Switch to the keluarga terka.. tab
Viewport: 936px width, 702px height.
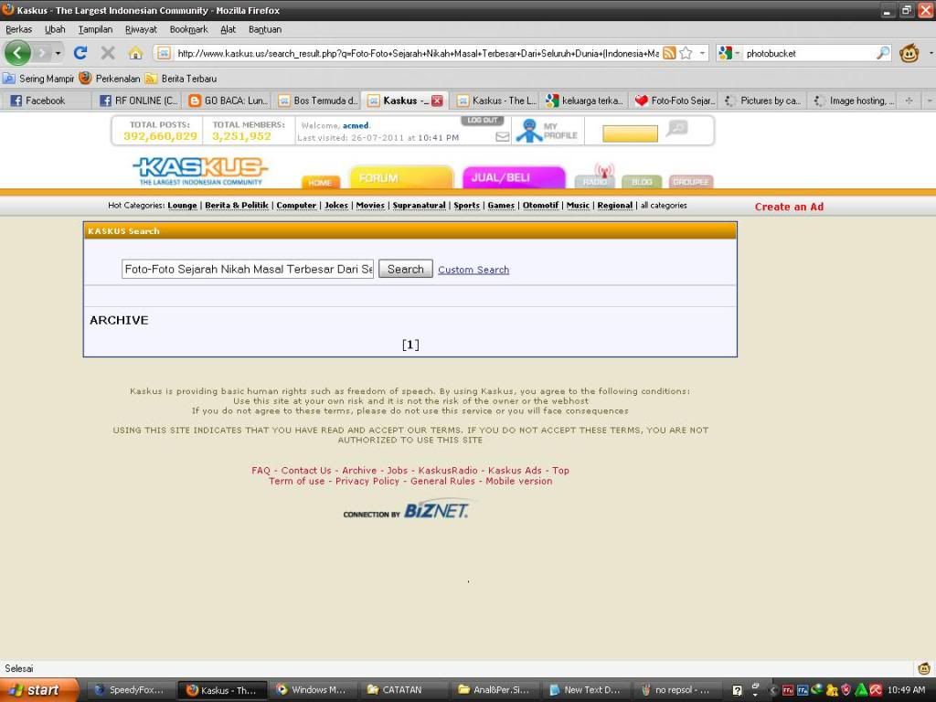[x=584, y=101]
